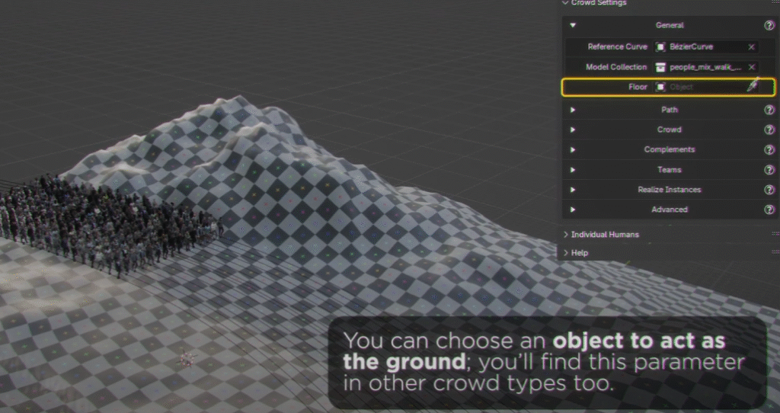The image size is (780, 413).
Task: Show help for the Crowd subsection
Action: pos(769,130)
